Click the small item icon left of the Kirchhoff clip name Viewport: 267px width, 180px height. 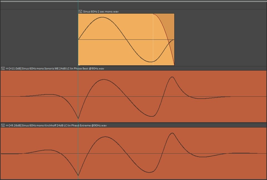2,125
